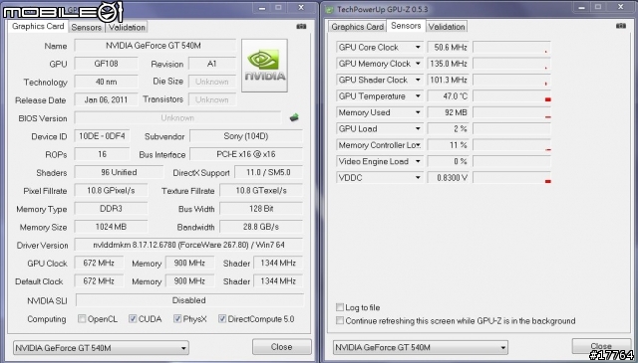Enable the OpenCL checkbox
The height and width of the screenshot is (363, 638).
82,318
